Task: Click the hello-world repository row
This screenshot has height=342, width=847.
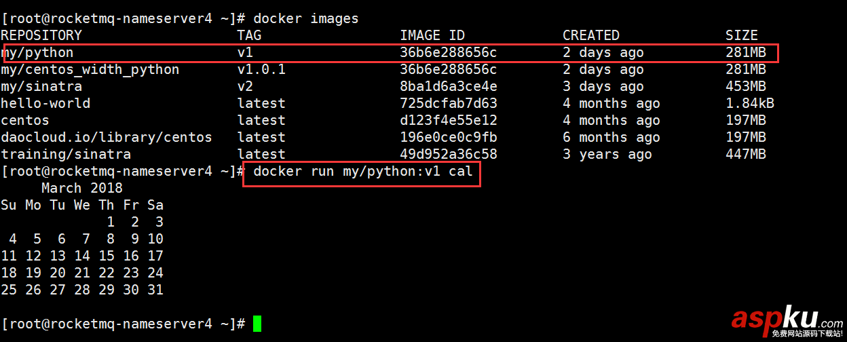Action: tap(45, 103)
